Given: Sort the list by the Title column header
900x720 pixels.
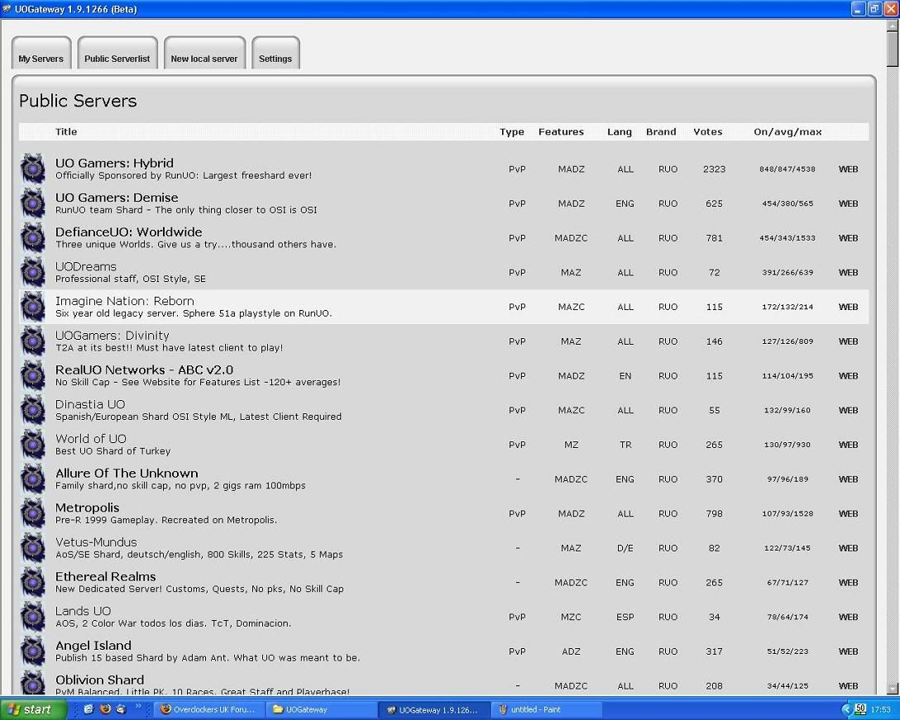Looking at the screenshot, I should point(66,131).
